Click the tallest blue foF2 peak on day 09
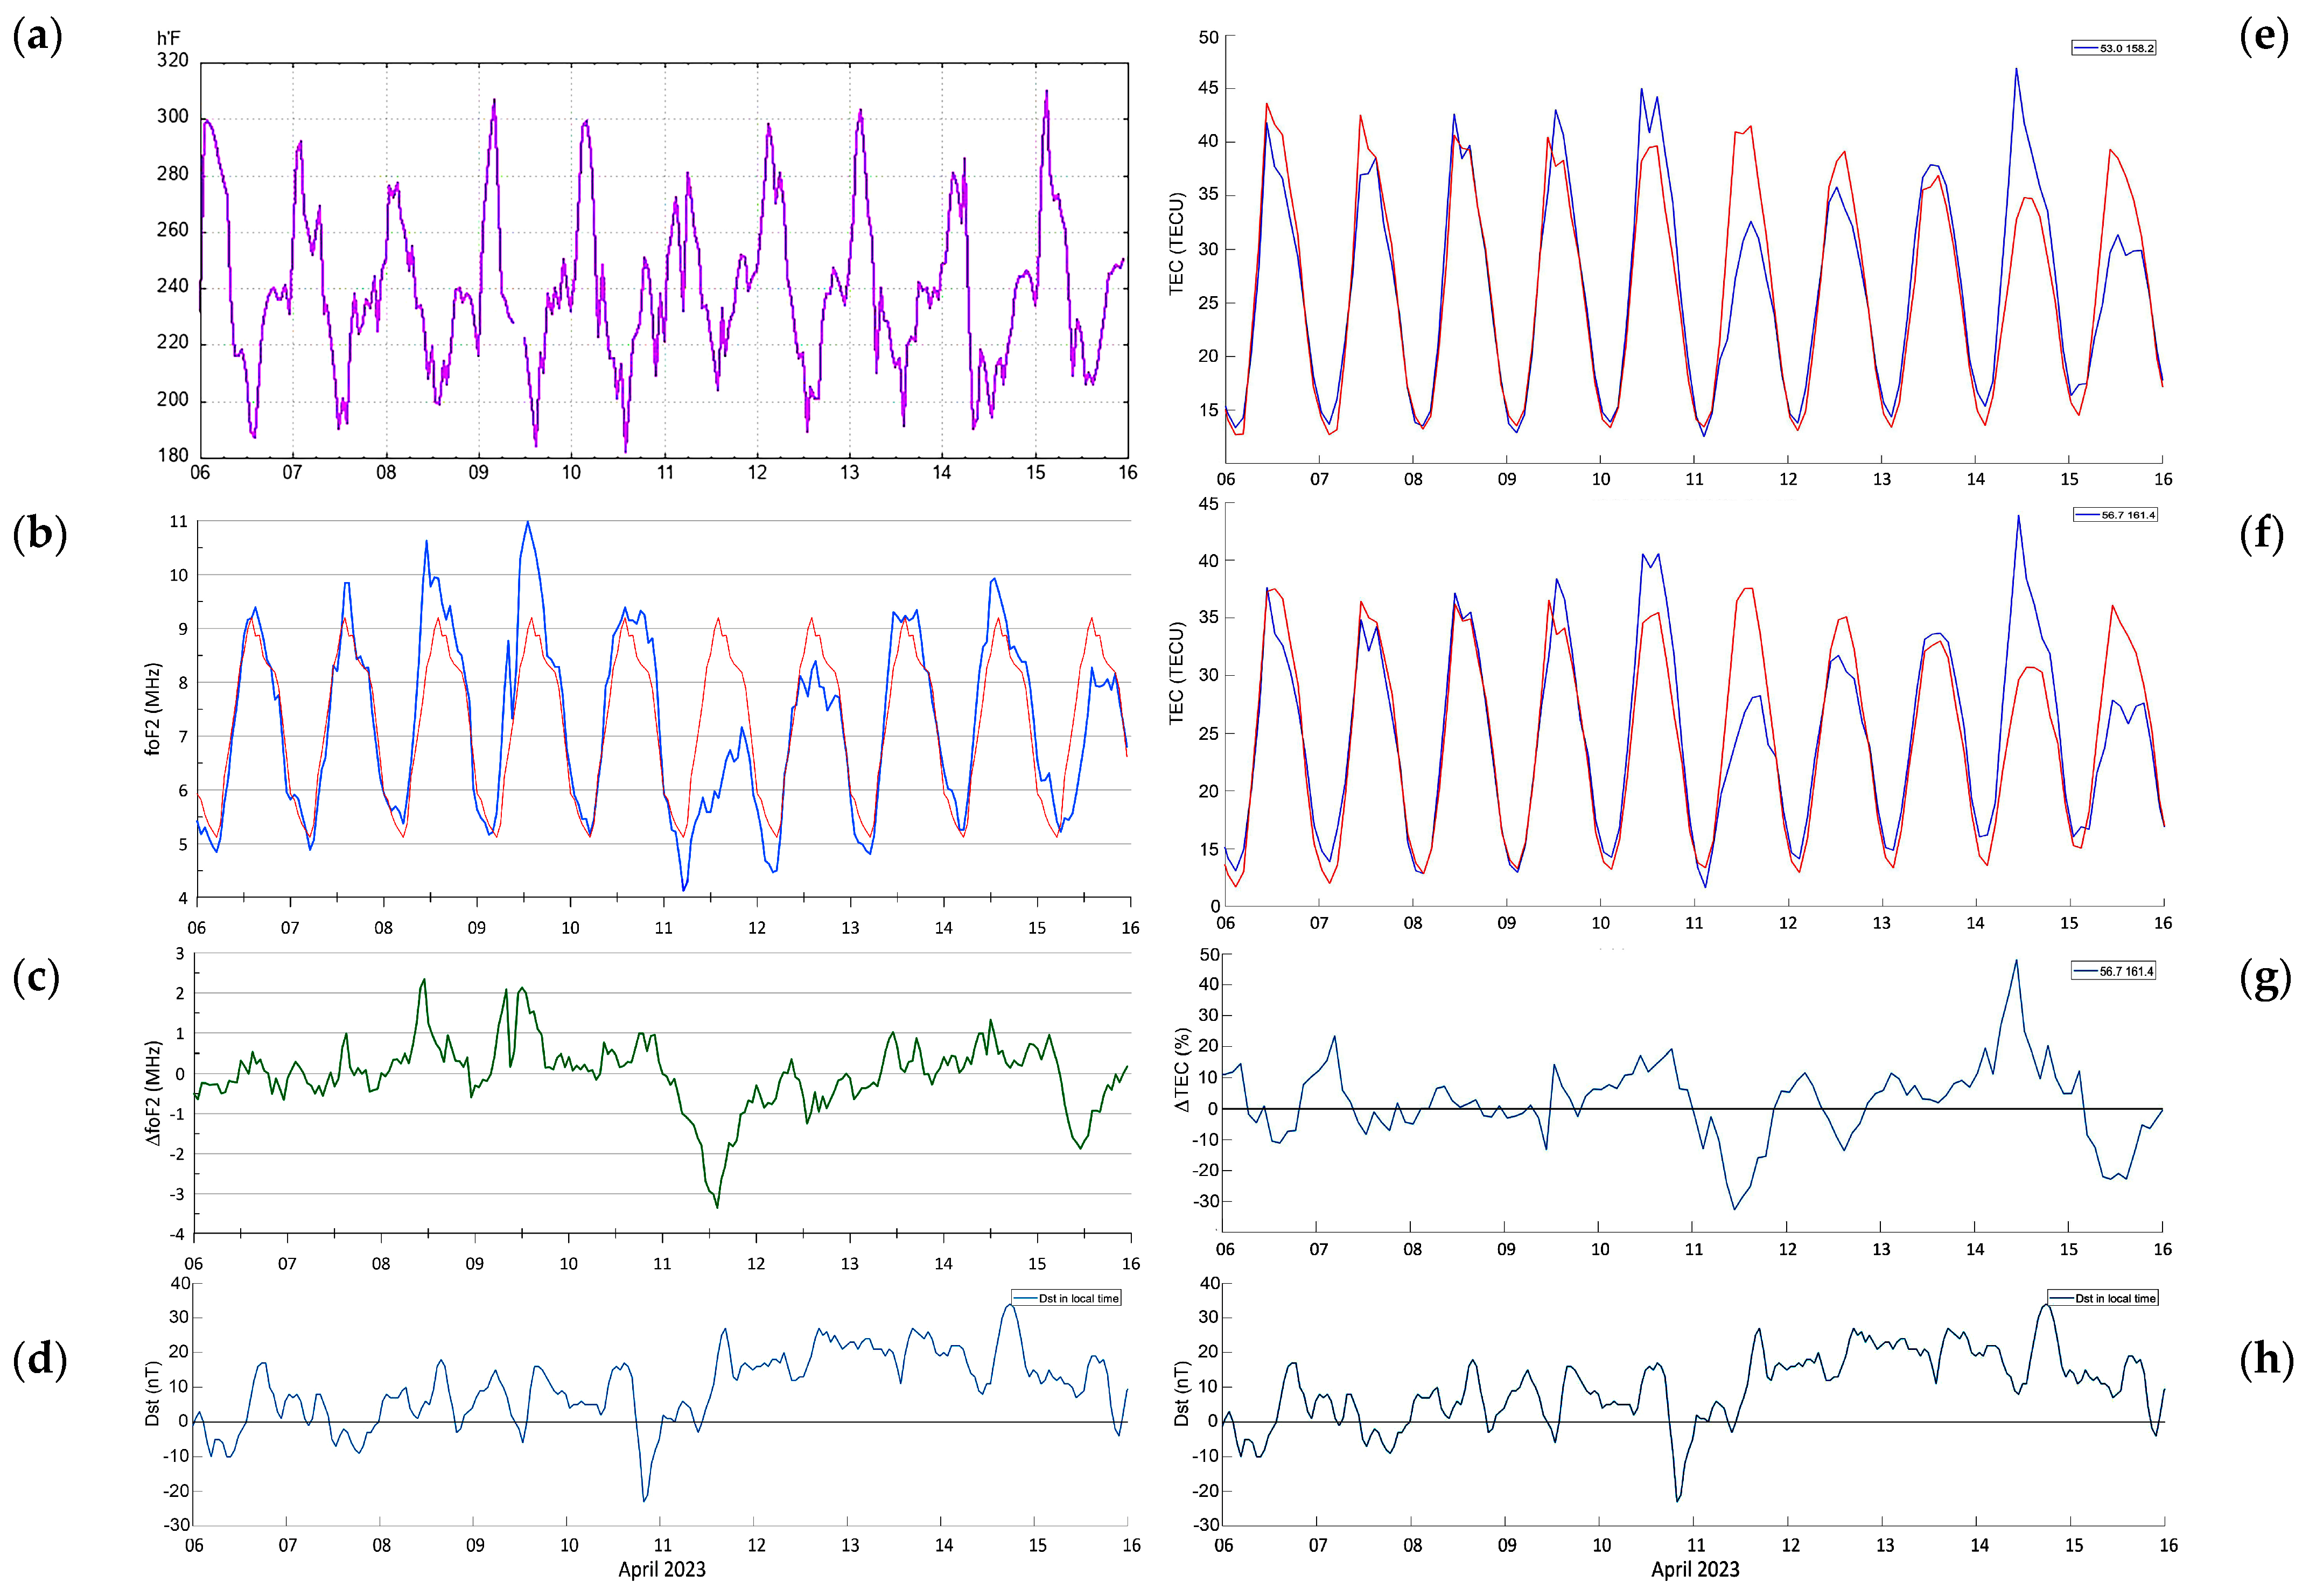 [528, 523]
